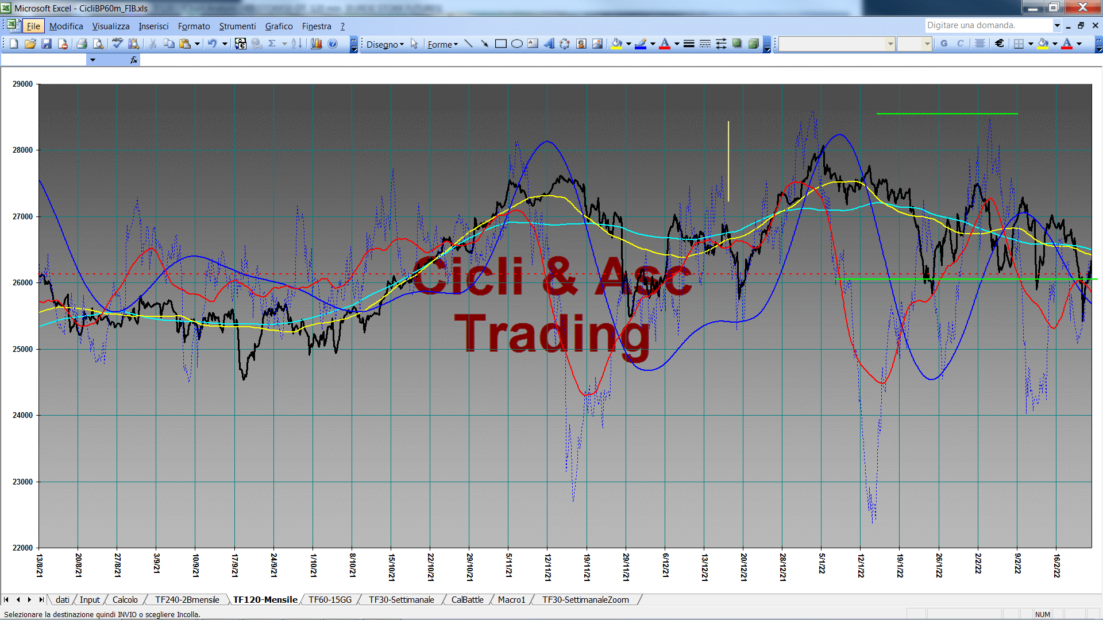Insert WordArt from drawing toolbar
The height and width of the screenshot is (620, 1103).
click(549, 44)
